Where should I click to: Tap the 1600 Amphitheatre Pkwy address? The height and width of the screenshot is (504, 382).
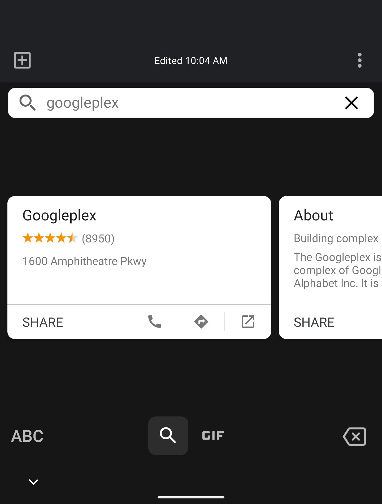point(85,261)
